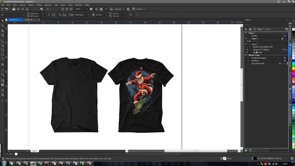Open the Bitmaps menu
Screen dimensions: 295x166
48,5
